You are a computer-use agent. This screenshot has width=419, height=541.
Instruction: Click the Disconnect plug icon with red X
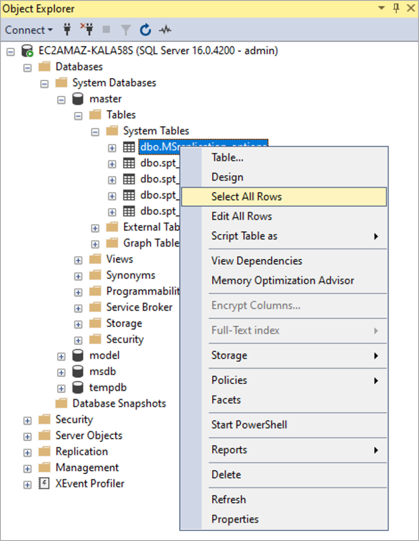tap(87, 30)
